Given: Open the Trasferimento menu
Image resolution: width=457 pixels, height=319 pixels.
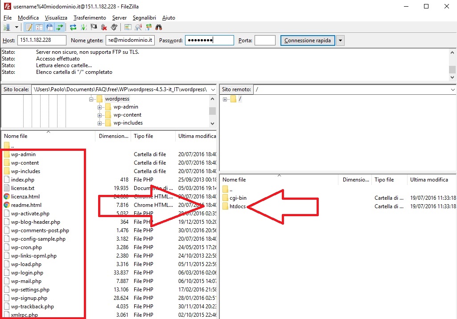Looking at the screenshot, I should click(x=90, y=18).
